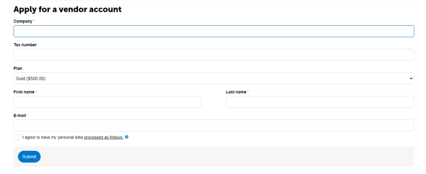Click the Company text input field
Image resolution: width=426 pixels, height=174 pixels.
pos(213,32)
